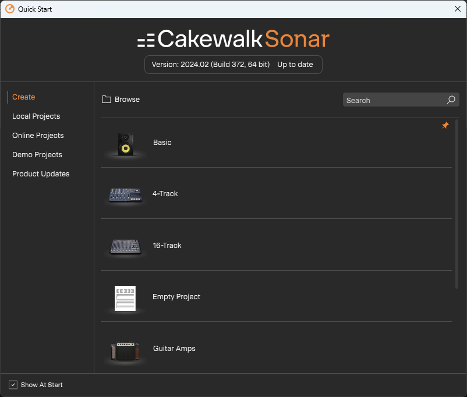Pick the 16-Track template label

(167, 246)
